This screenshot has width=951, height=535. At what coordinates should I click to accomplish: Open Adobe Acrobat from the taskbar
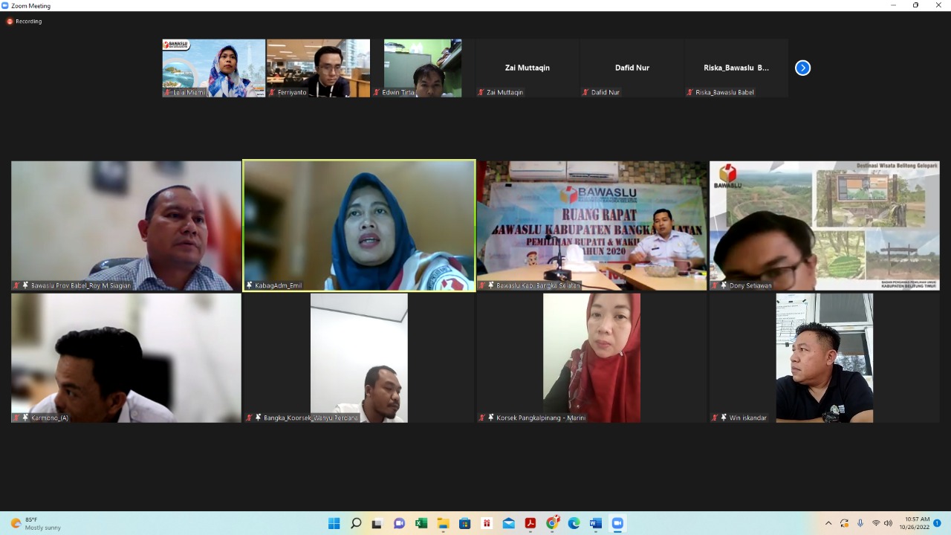click(x=530, y=523)
